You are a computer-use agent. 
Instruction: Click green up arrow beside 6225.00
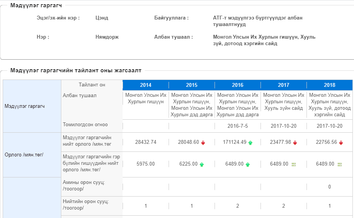pyautogui.click(x=202, y=164)
